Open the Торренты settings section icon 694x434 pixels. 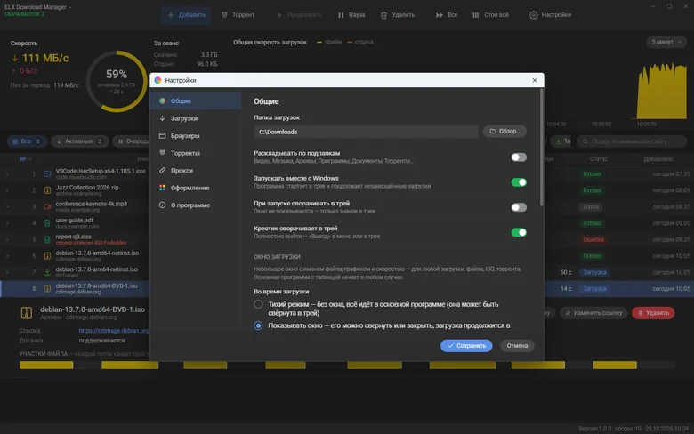(163, 153)
